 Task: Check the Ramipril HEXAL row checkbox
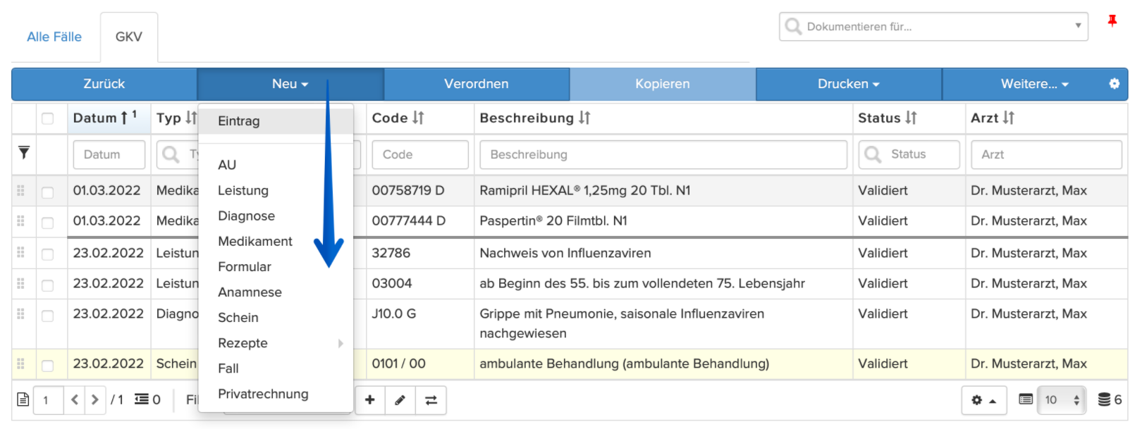[x=47, y=192]
